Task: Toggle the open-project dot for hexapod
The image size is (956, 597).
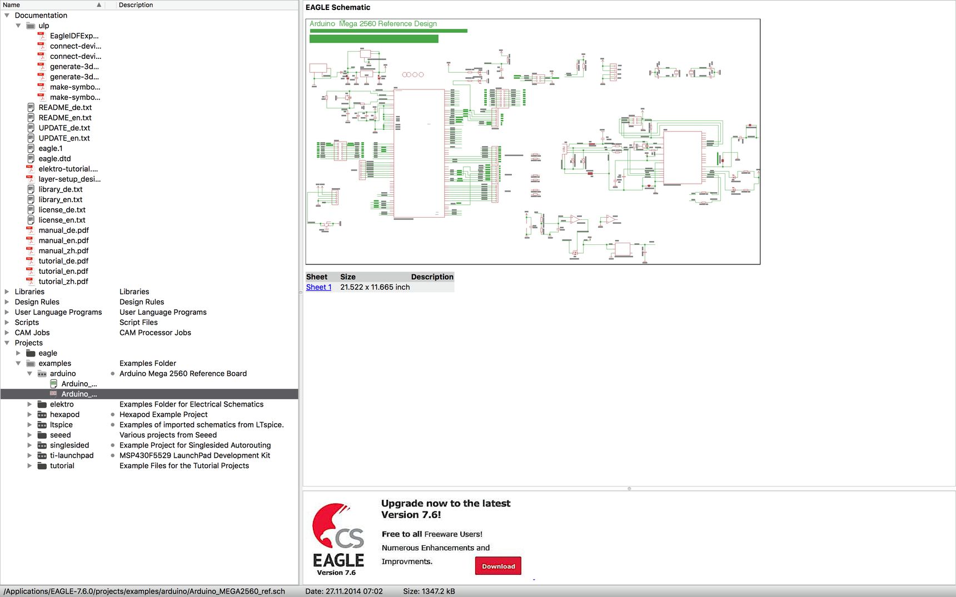Action: (113, 414)
